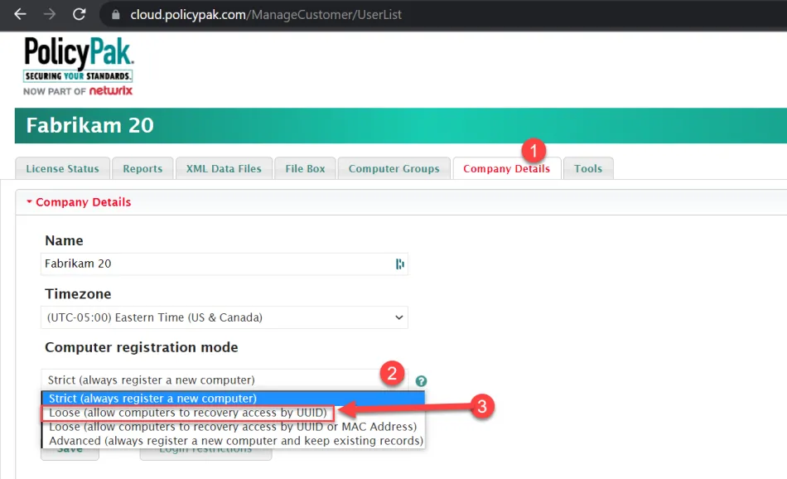Choose Loose UUID or MAC Address option
The height and width of the screenshot is (479, 787).
point(232,427)
